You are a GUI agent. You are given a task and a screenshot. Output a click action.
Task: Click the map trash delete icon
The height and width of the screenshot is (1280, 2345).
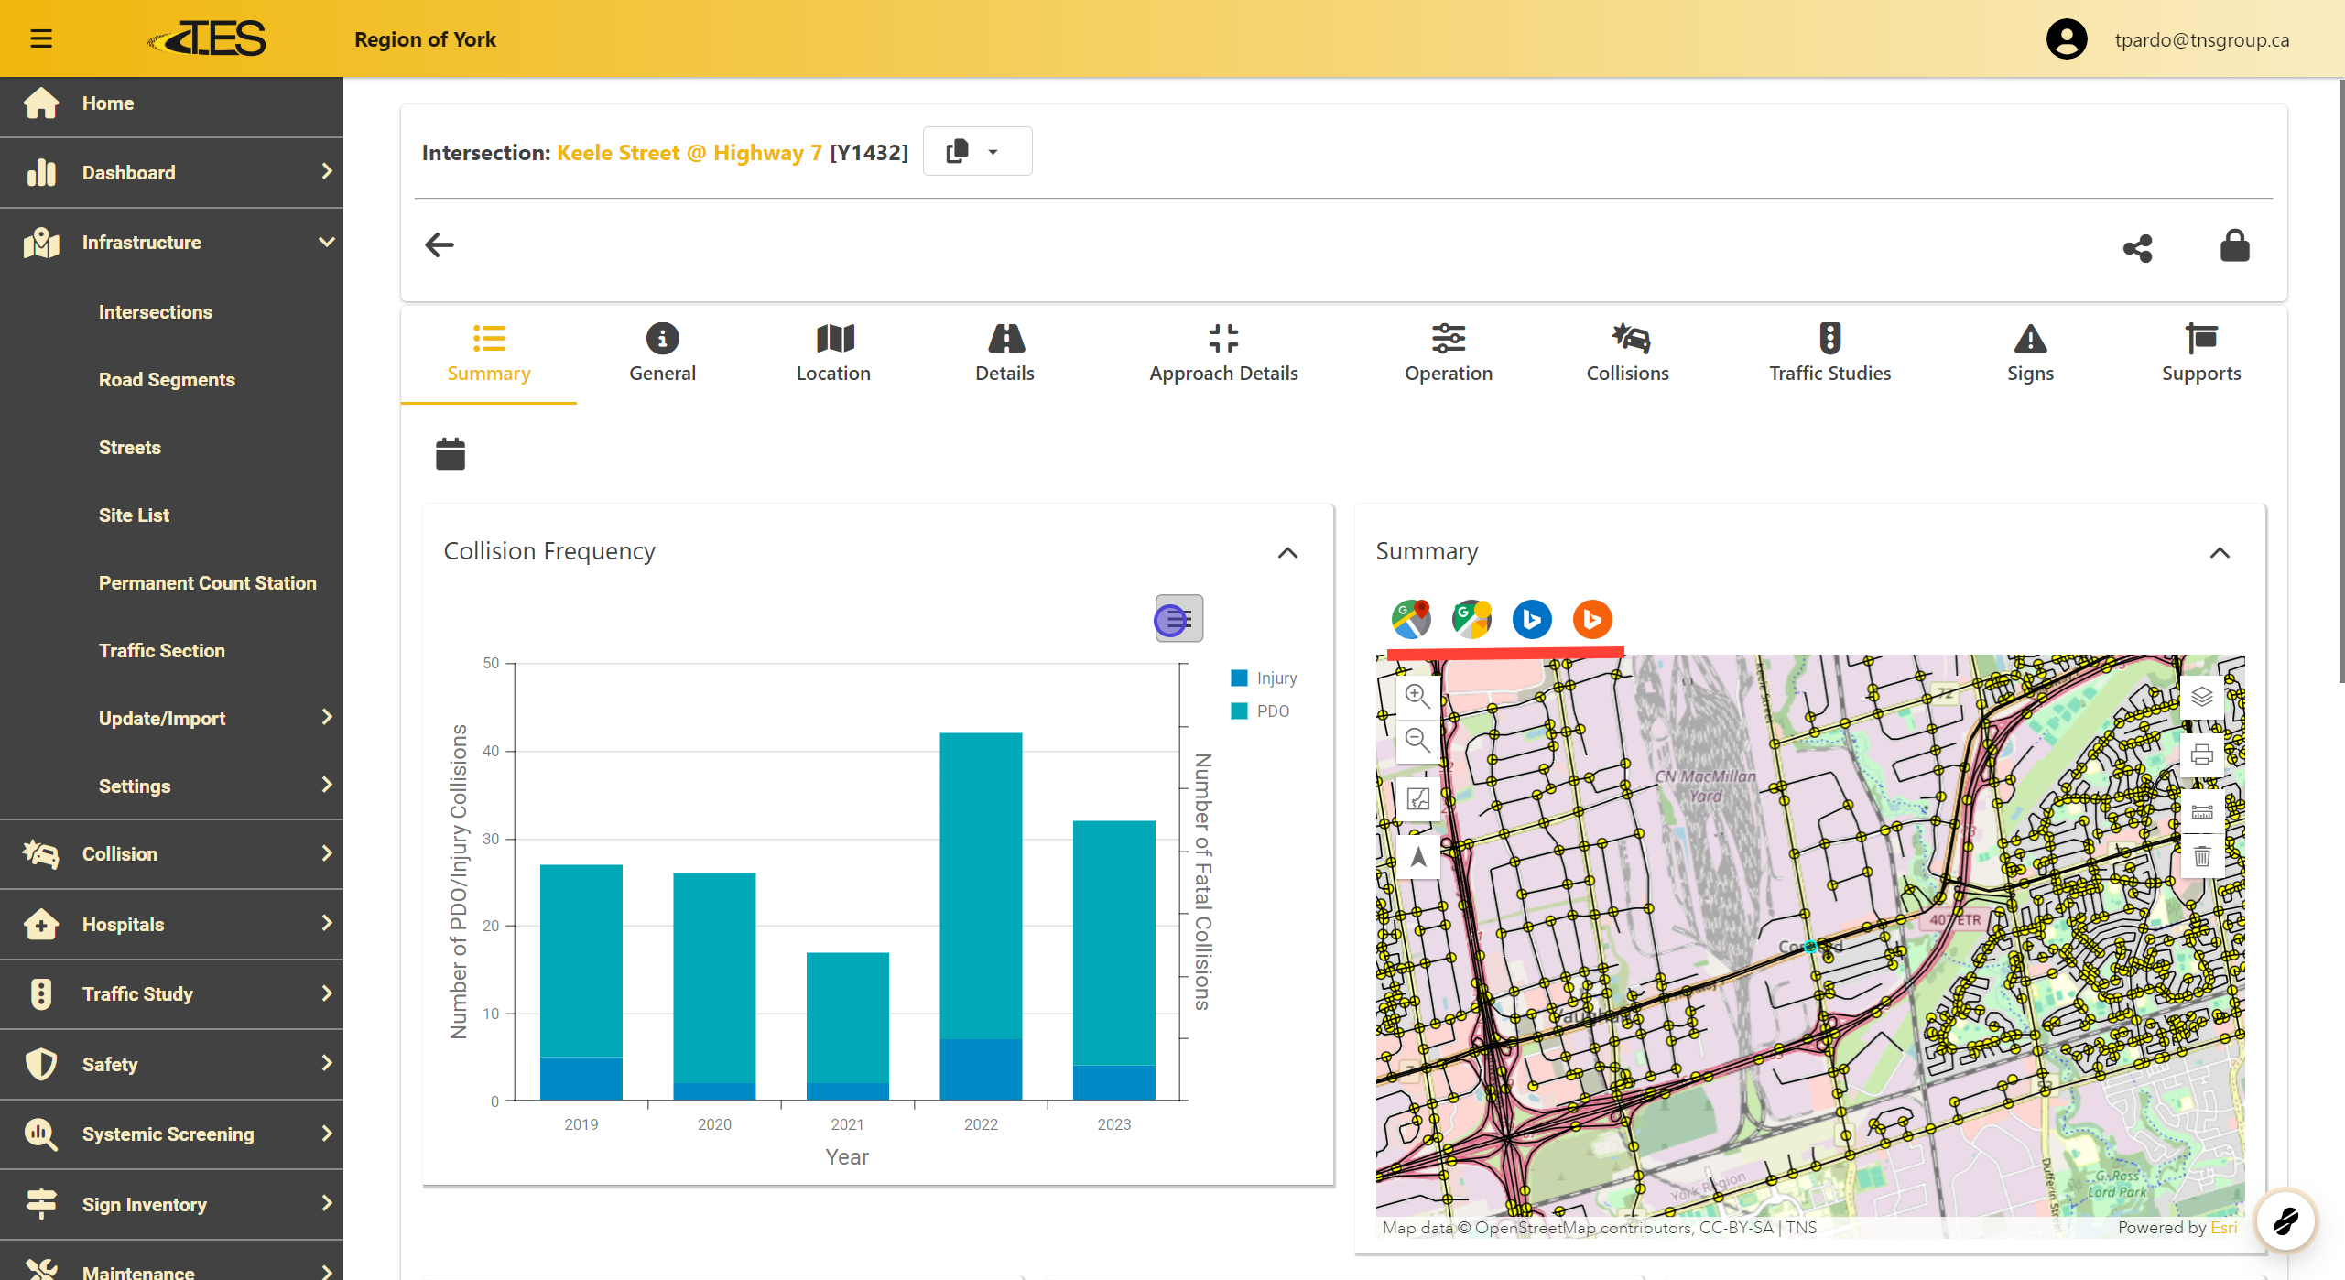(x=2202, y=857)
